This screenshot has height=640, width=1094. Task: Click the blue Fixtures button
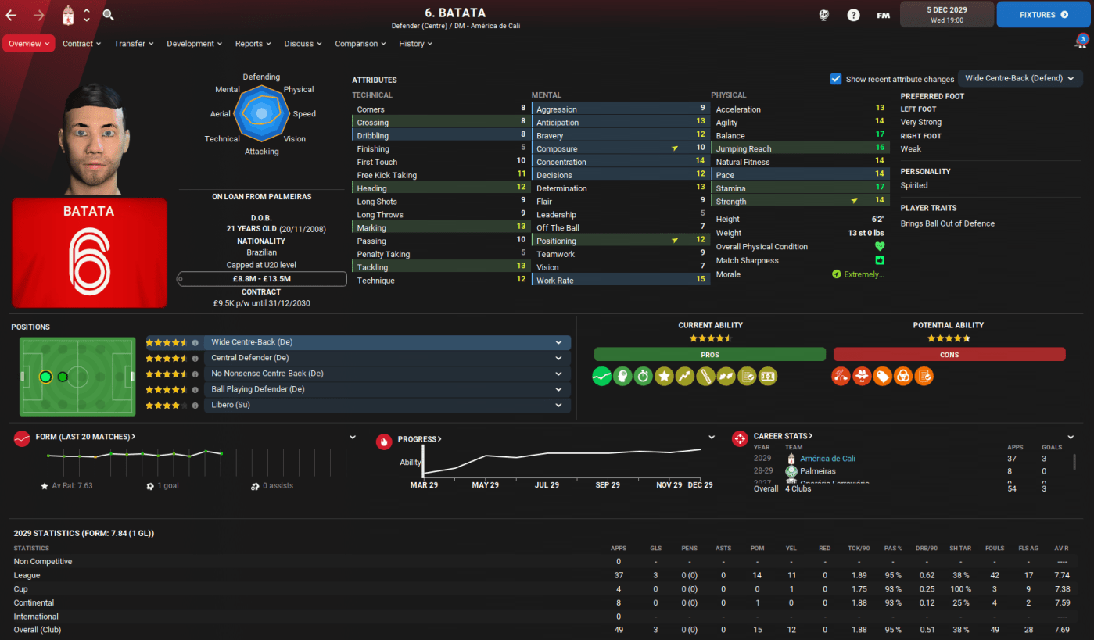click(x=1043, y=15)
